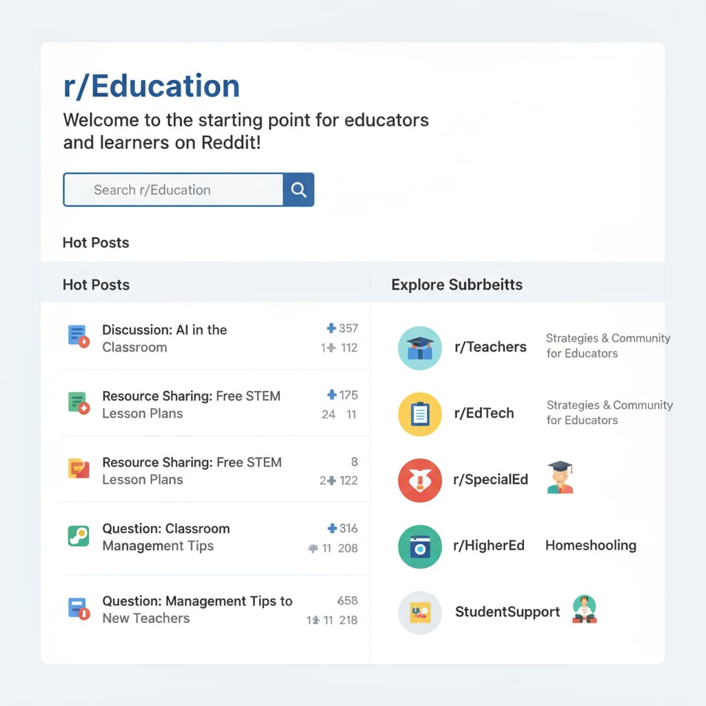
Task: Click the graduate avatar beside r/SpecialEd
Action: coord(560,478)
